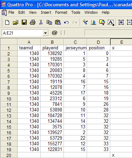Click the 'jerseynum' header cell
The image size is (132, 158).
pos(75,48)
